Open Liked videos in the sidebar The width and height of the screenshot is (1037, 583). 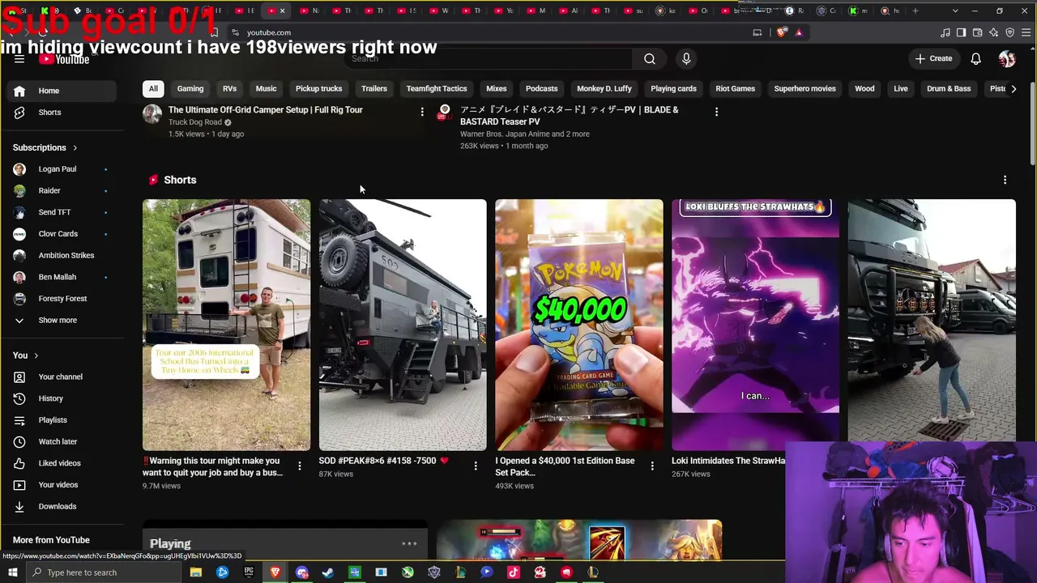point(60,463)
